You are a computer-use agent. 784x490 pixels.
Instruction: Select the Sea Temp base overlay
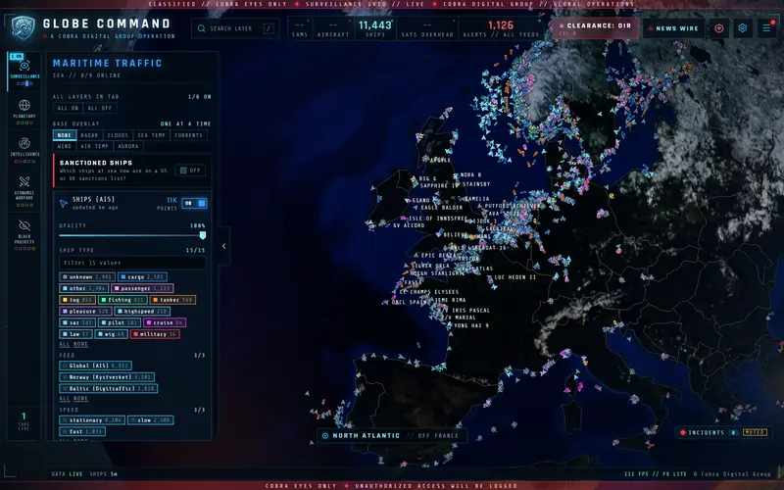click(x=152, y=135)
